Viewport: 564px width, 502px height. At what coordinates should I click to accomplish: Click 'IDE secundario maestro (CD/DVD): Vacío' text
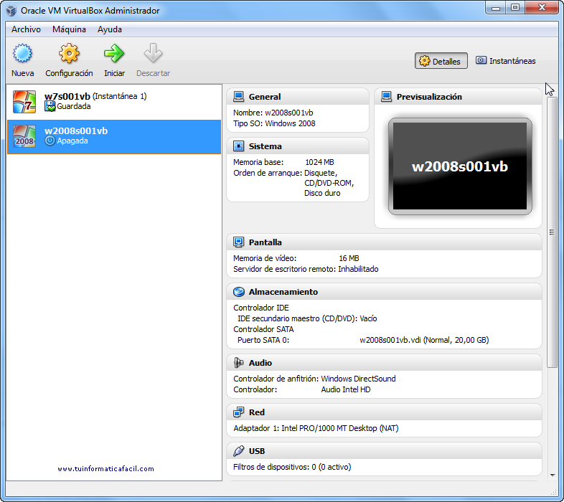tap(307, 318)
